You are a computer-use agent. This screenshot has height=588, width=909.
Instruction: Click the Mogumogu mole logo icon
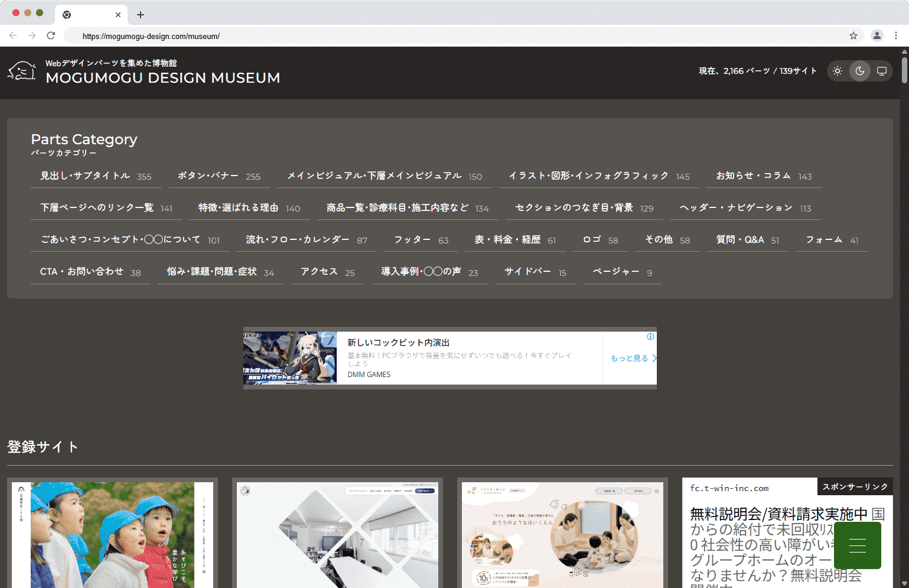tap(22, 72)
